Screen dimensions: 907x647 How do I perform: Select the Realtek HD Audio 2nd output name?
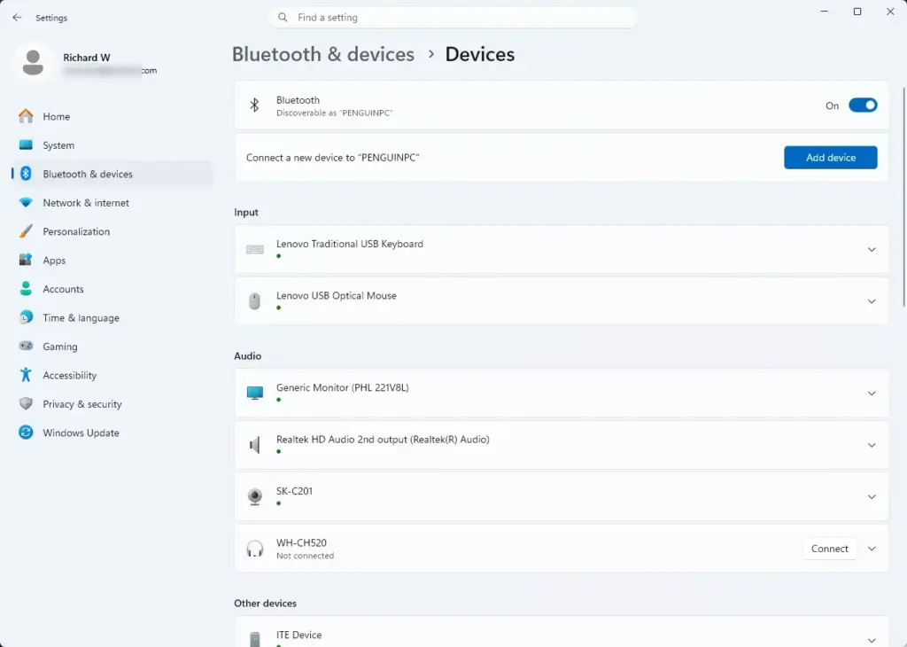tap(383, 440)
